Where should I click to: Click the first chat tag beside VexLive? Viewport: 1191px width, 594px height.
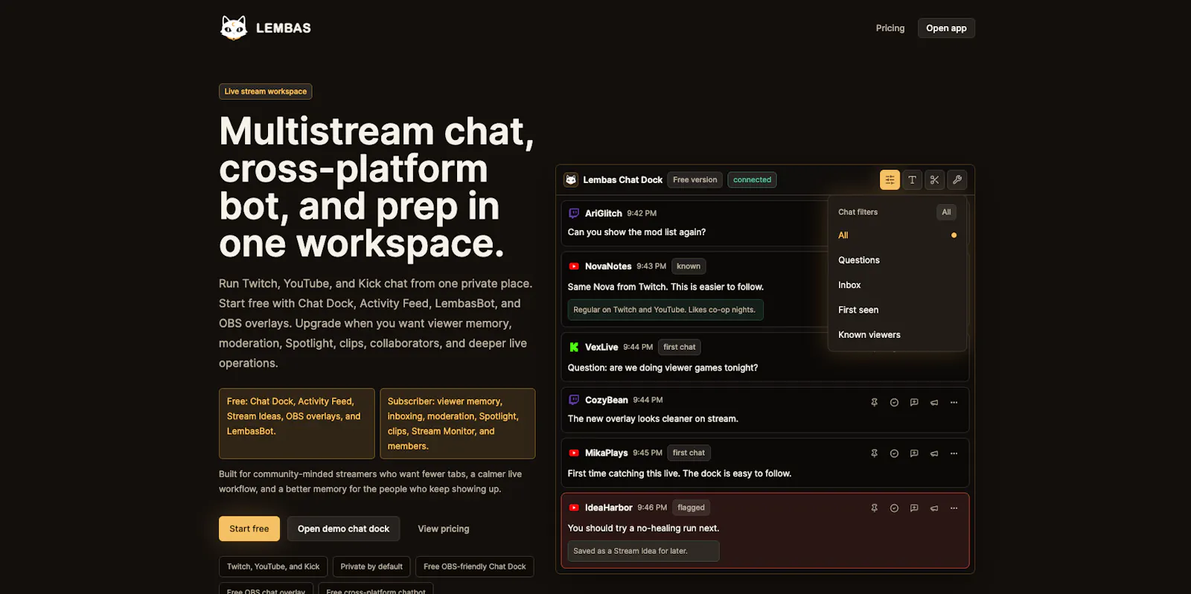[680, 347]
